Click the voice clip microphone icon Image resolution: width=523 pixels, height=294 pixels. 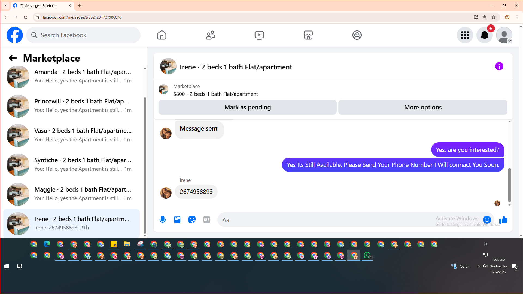click(163, 220)
